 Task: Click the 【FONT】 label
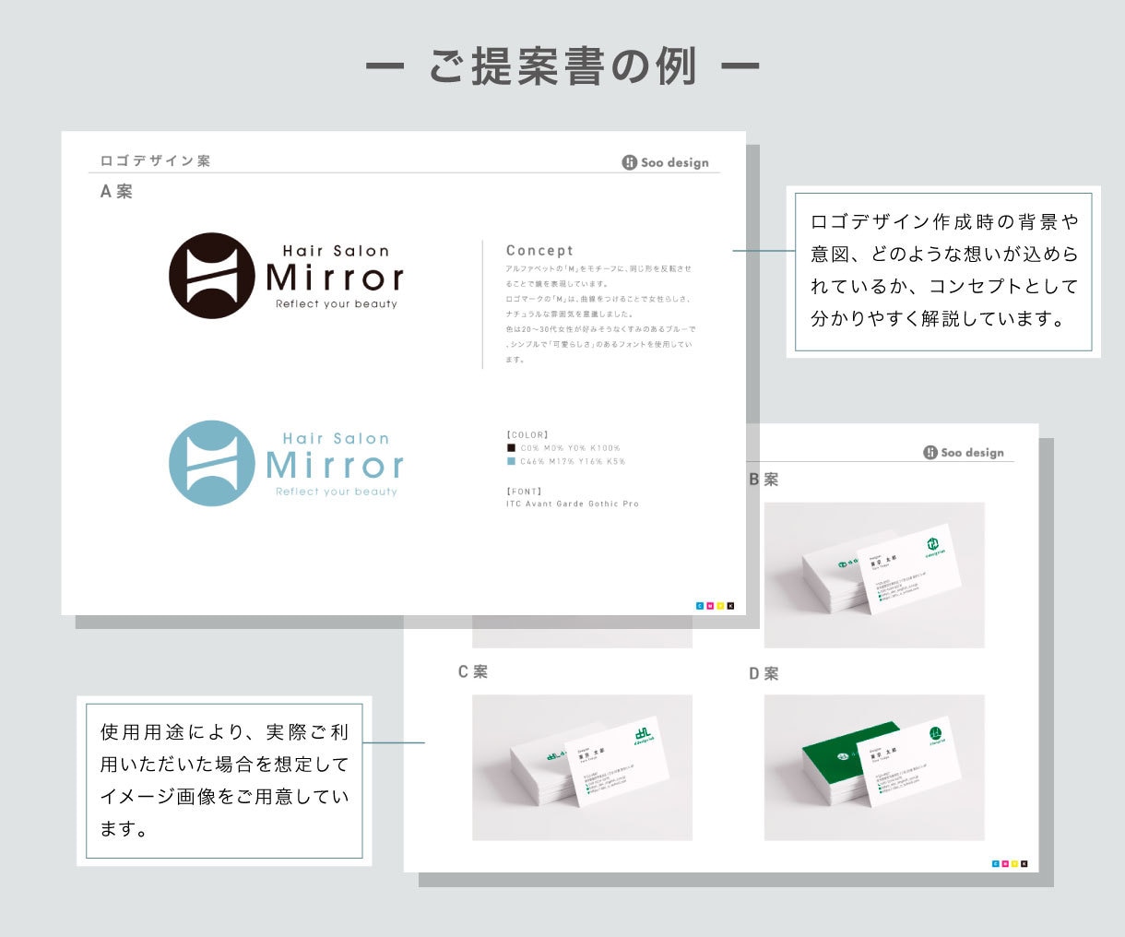525,492
